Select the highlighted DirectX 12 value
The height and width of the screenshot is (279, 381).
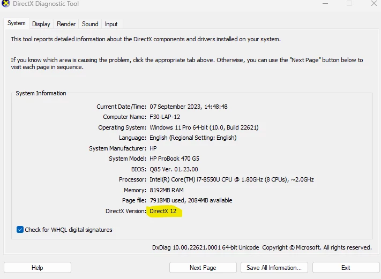click(163, 211)
